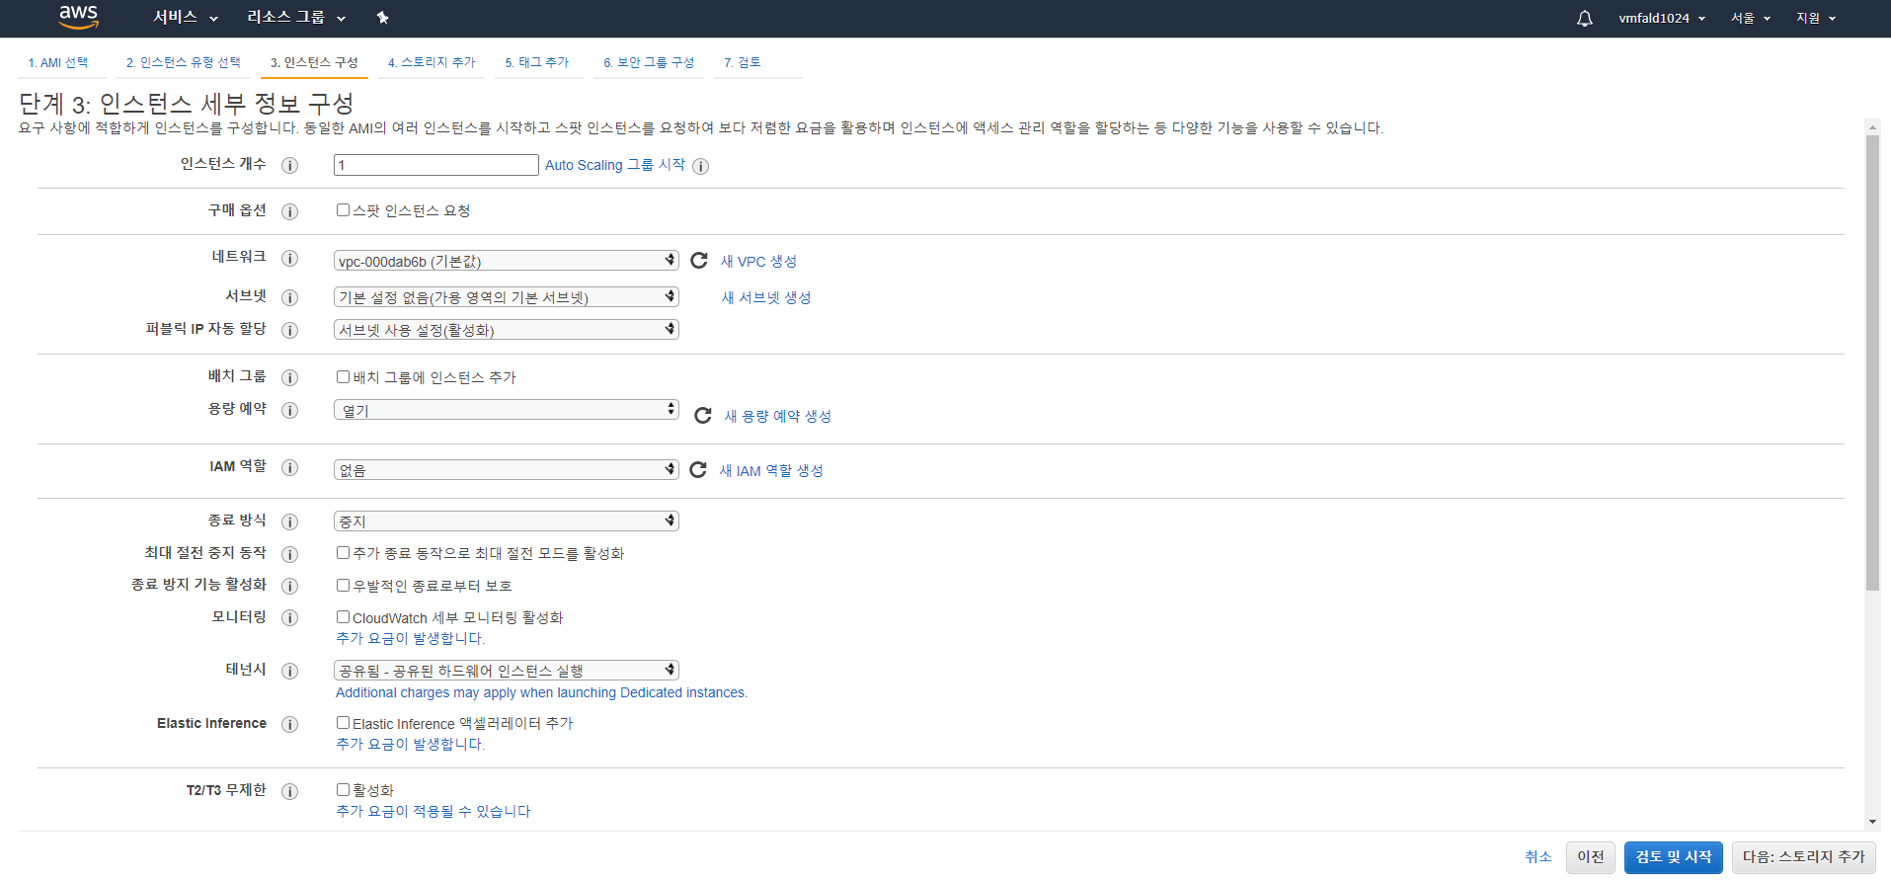This screenshot has height=882, width=1891.
Task: Click the 검토 및 시작 button
Action: [1674, 857]
